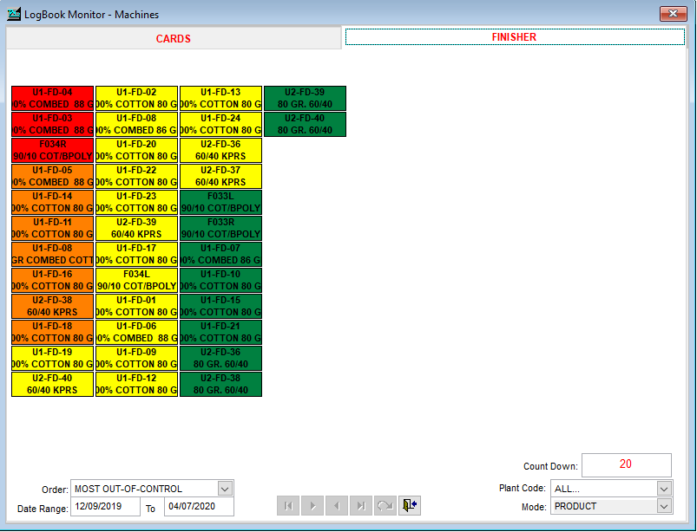
Task: Click the previous-record arrow icon
Action: [x=336, y=505]
